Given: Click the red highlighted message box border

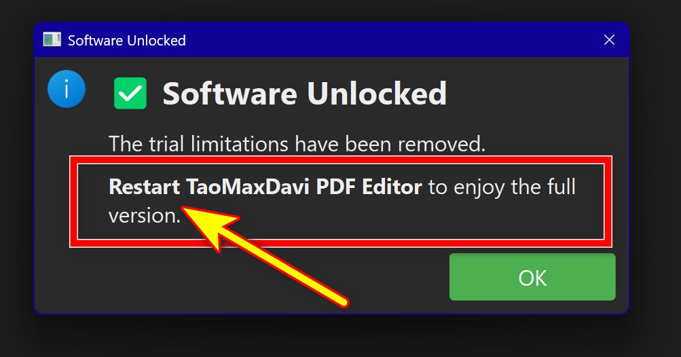Looking at the screenshot, I should [341, 159].
